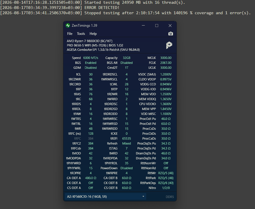Click the dropdown arrow of memory module selector
Image resolution: width=255 pixels, height=209 pixels.
point(143,197)
